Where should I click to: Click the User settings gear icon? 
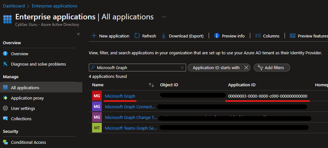[5, 108]
